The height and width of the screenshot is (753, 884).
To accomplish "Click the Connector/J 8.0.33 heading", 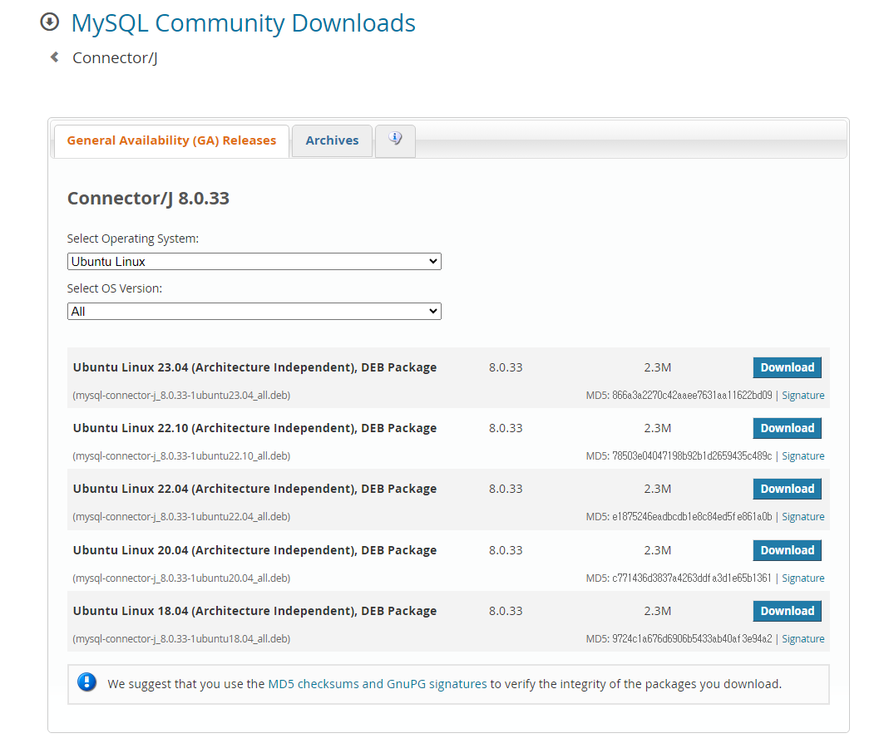I will (148, 199).
